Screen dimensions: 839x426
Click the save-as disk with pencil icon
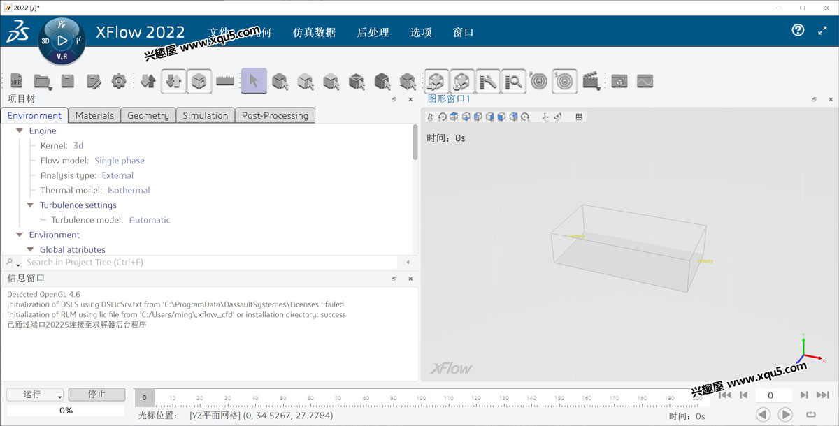[94, 81]
